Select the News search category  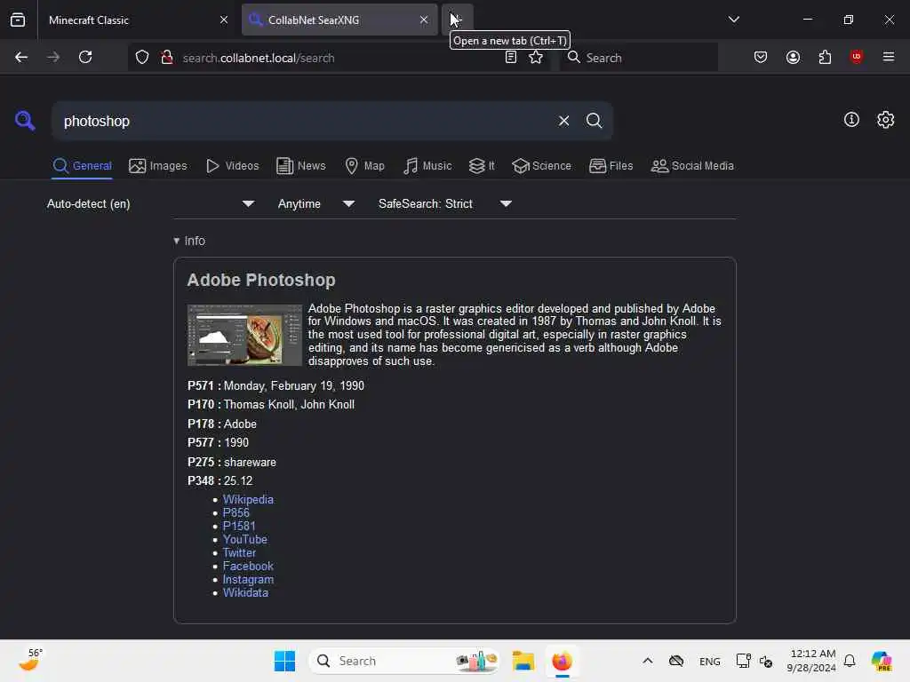(x=301, y=166)
